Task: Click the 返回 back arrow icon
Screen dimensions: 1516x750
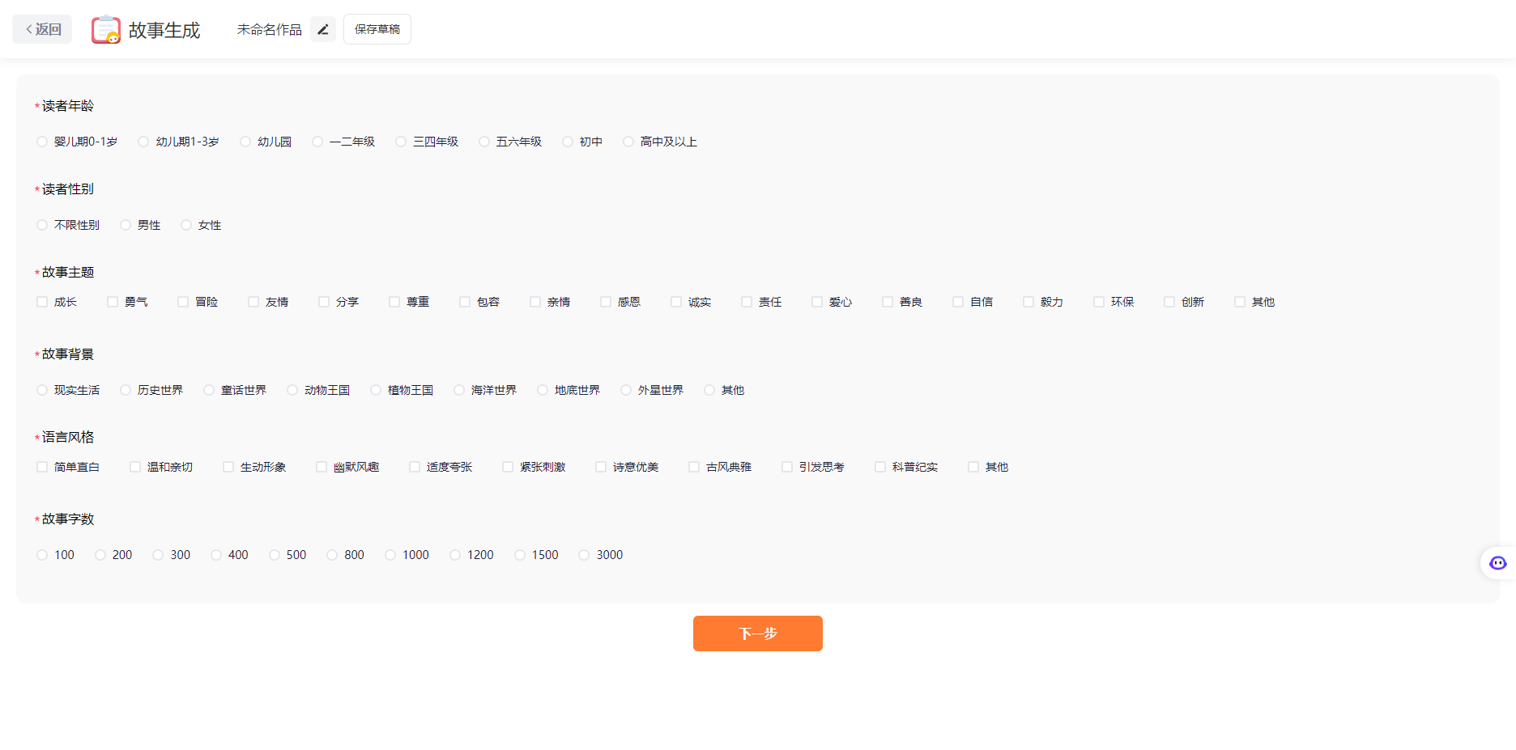Action: coord(28,29)
